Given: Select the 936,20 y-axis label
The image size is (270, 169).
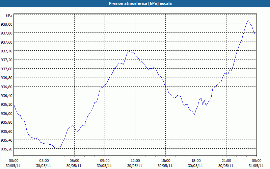Looking at the screenshot, I should coord(6,104).
